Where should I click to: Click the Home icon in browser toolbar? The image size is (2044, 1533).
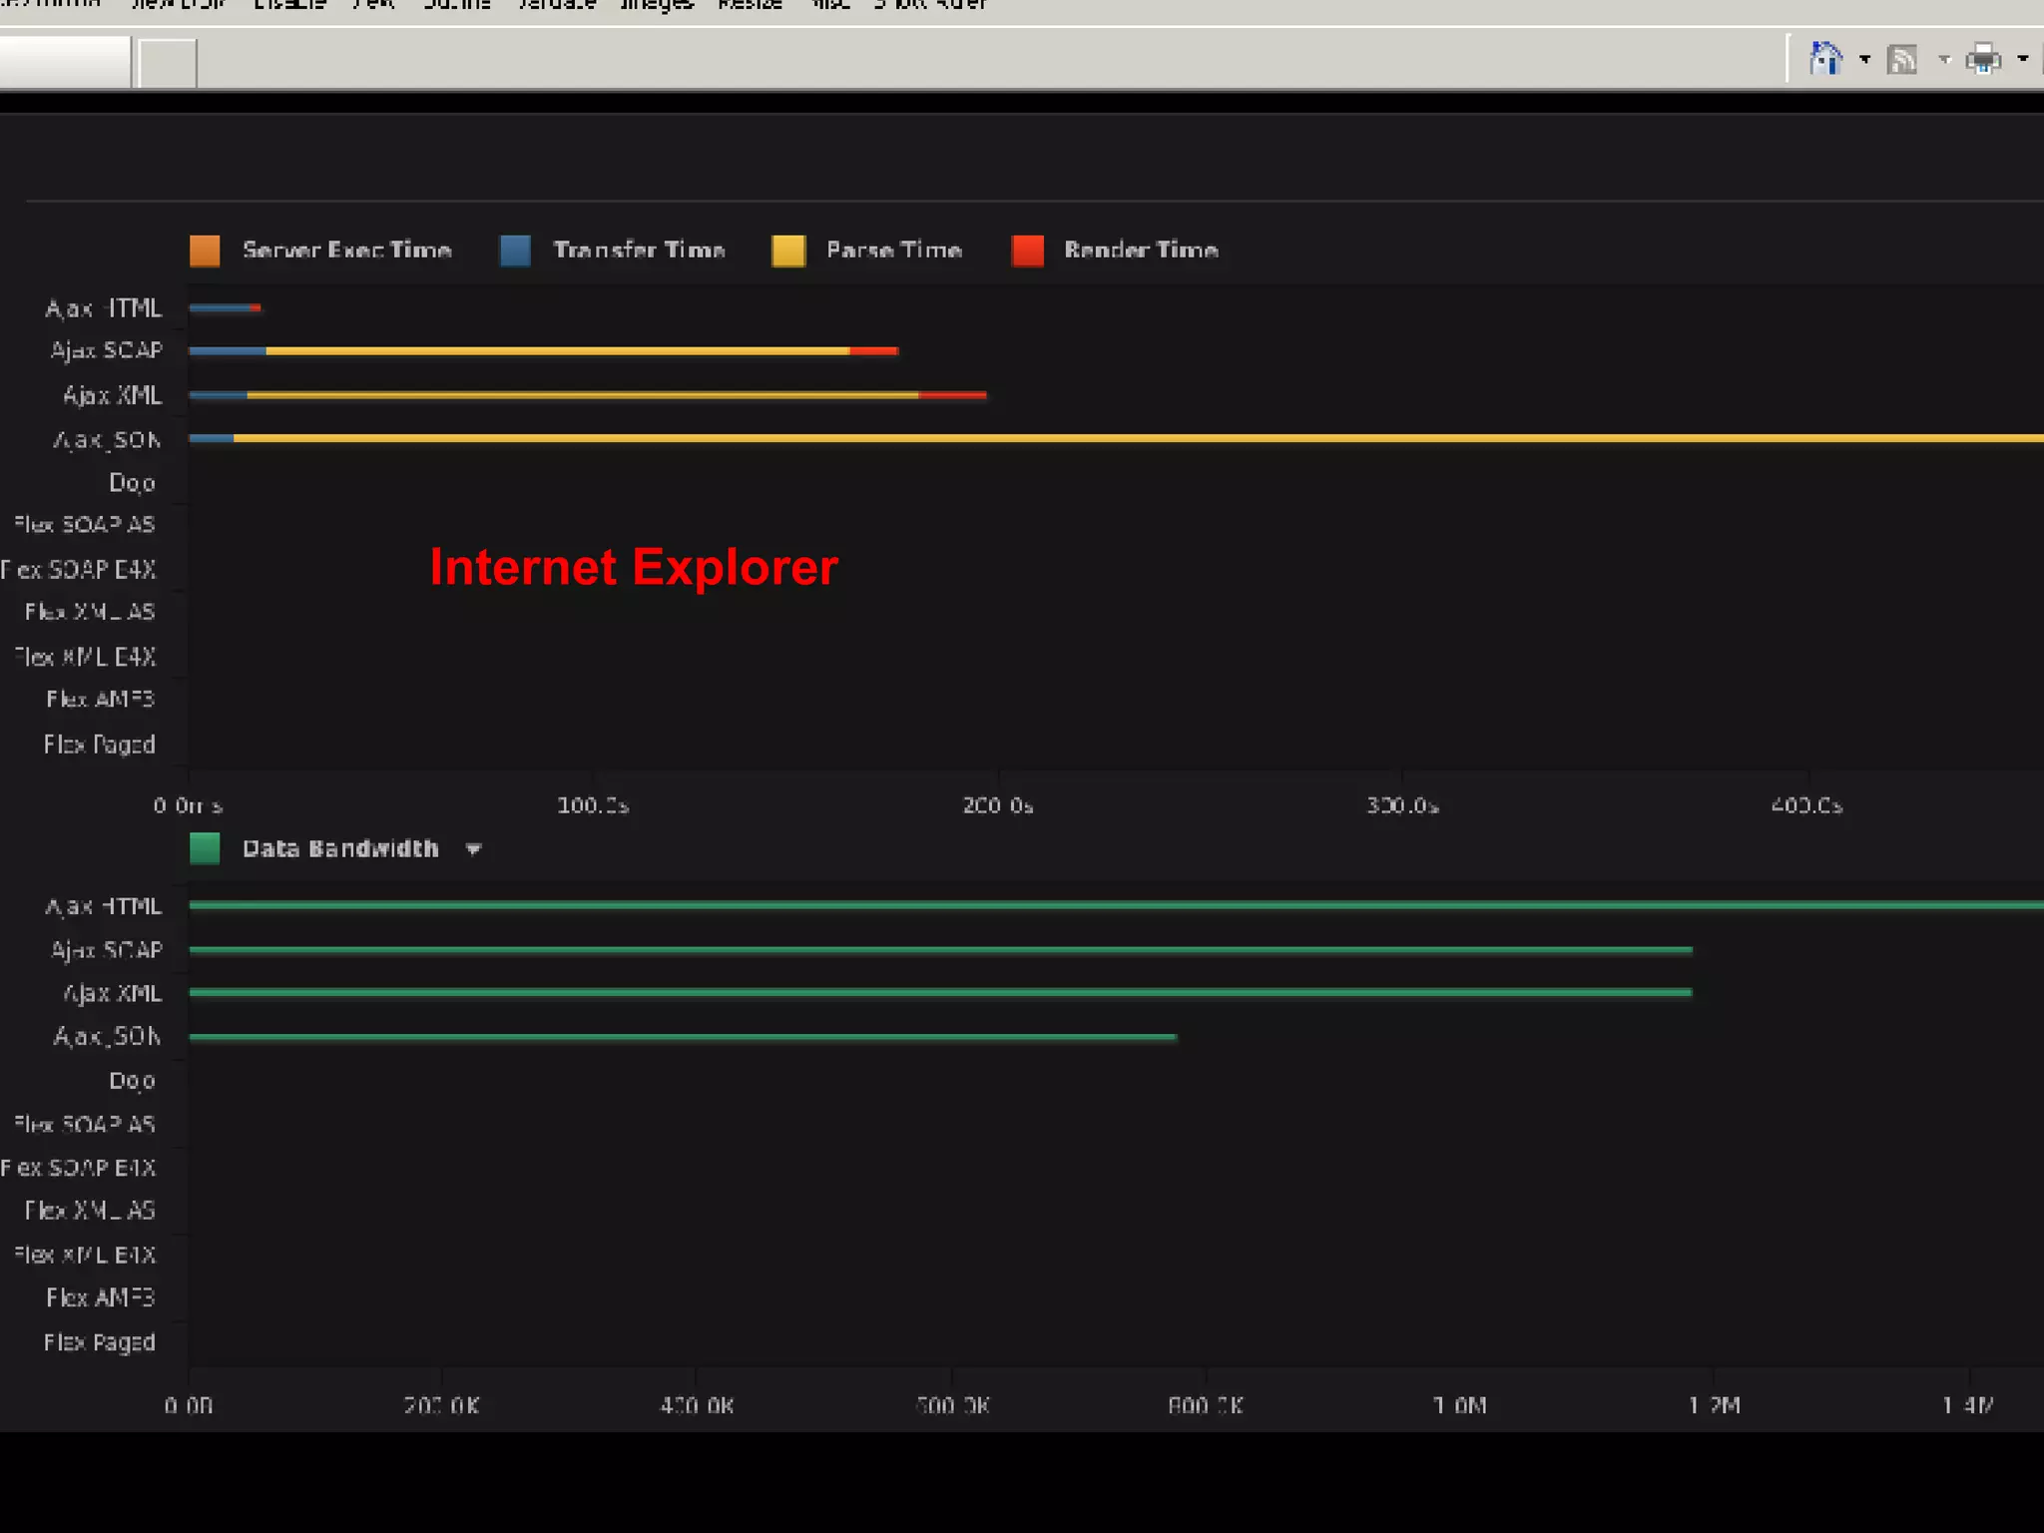pyautogui.click(x=1825, y=59)
